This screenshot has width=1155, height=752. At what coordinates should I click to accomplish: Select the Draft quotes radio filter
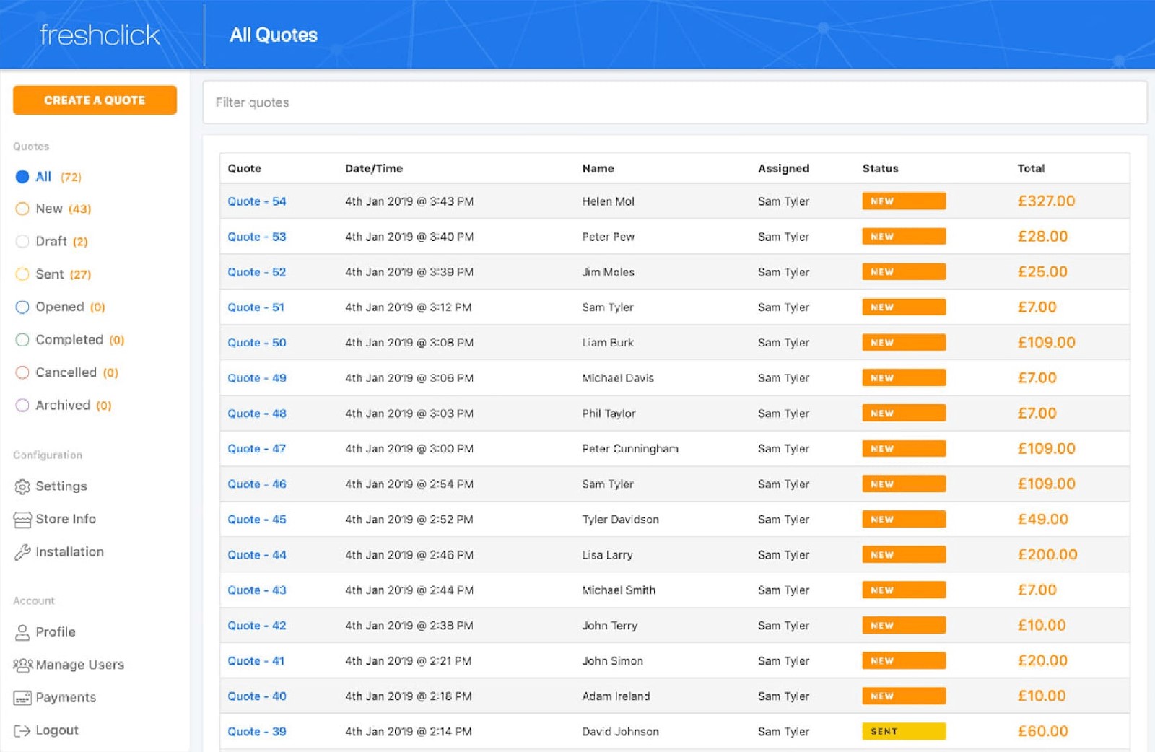(x=22, y=242)
